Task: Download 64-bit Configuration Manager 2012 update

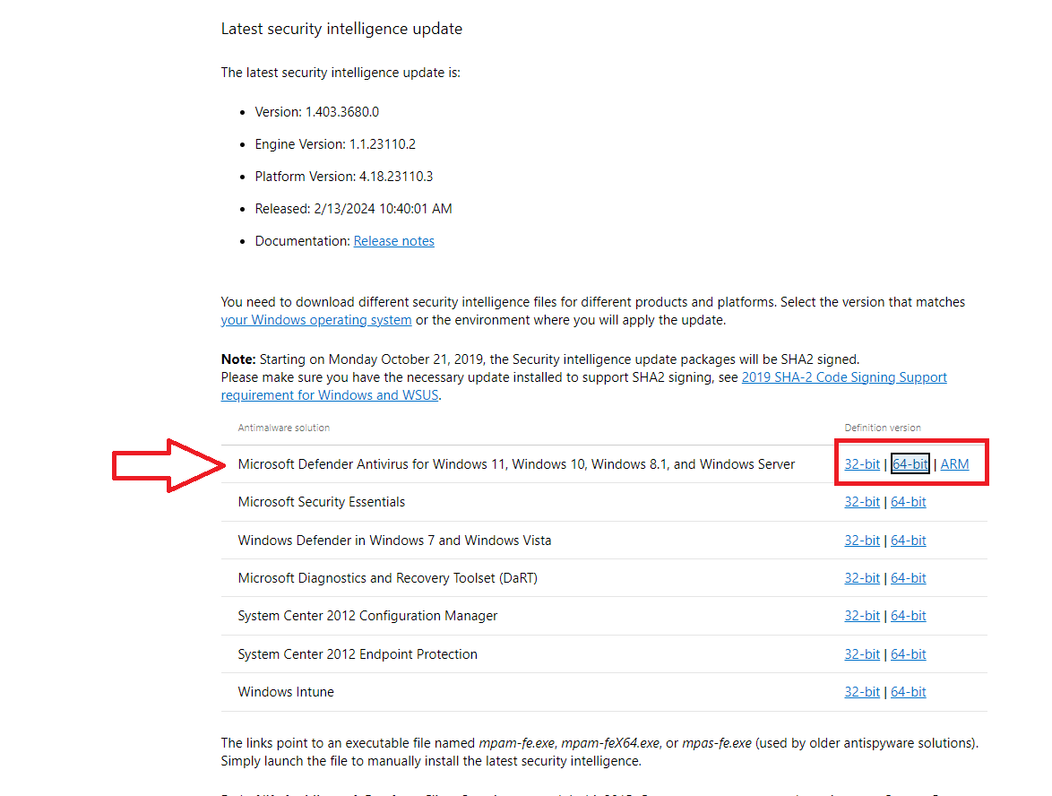Action: point(909,616)
